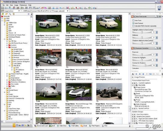The height and width of the screenshot is (131, 163).
Task: Click the red undo arrow toolbar icon
Action: point(43,8)
